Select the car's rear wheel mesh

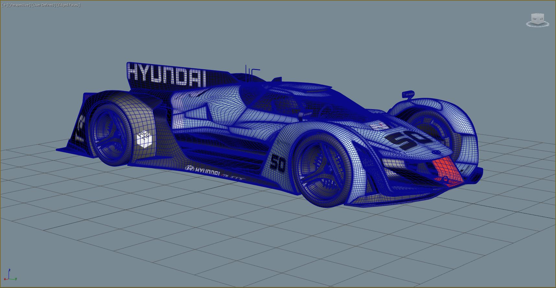tap(110, 134)
